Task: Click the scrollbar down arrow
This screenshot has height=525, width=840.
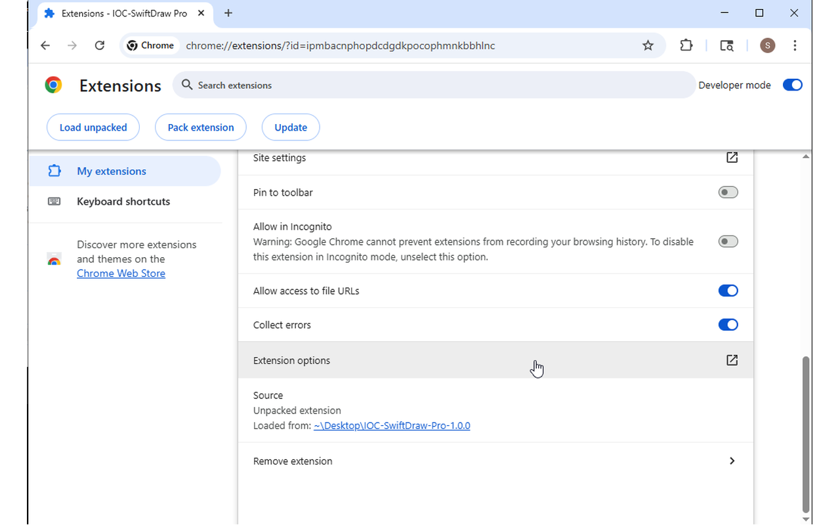Action: click(806, 520)
